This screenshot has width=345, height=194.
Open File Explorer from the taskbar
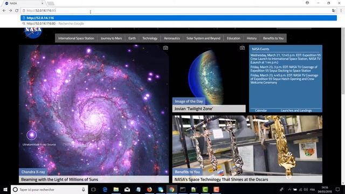116,189
